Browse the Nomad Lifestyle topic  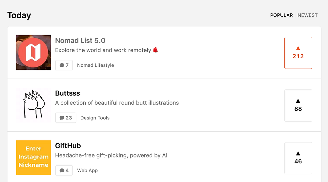point(95,65)
